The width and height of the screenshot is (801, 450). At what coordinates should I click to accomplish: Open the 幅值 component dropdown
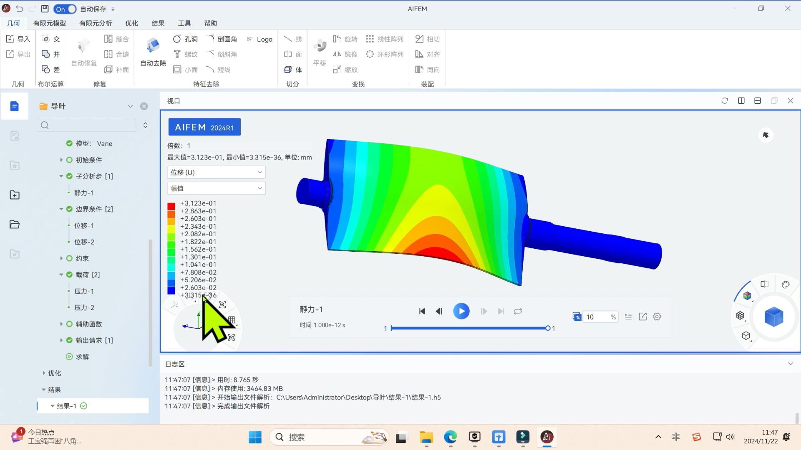(x=216, y=188)
